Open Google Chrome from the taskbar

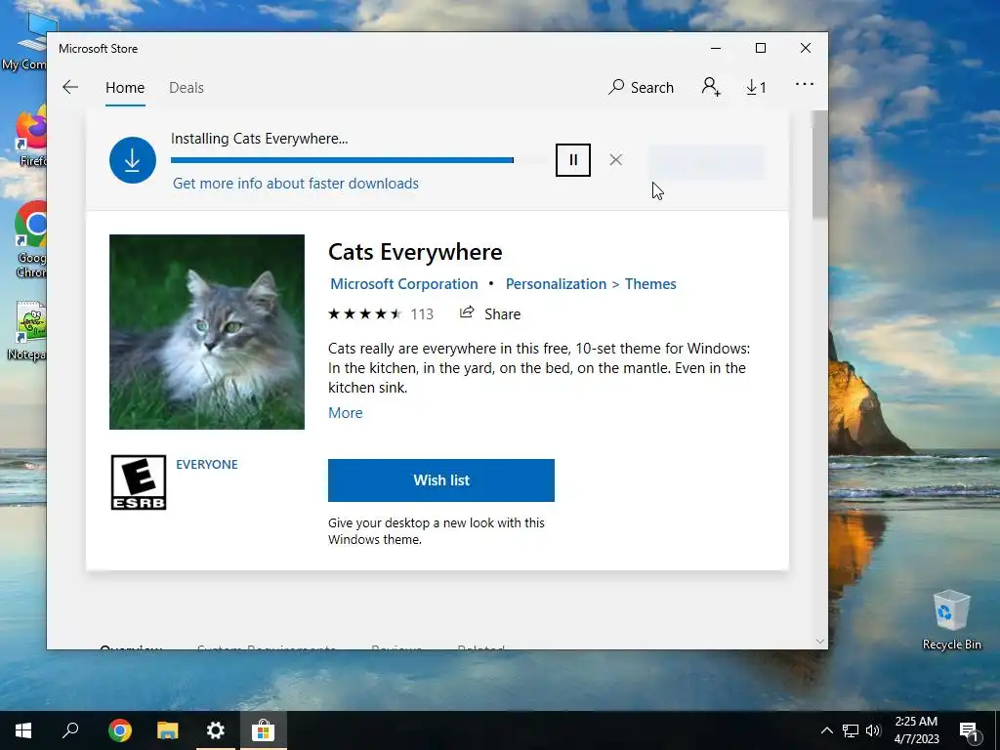pos(120,730)
